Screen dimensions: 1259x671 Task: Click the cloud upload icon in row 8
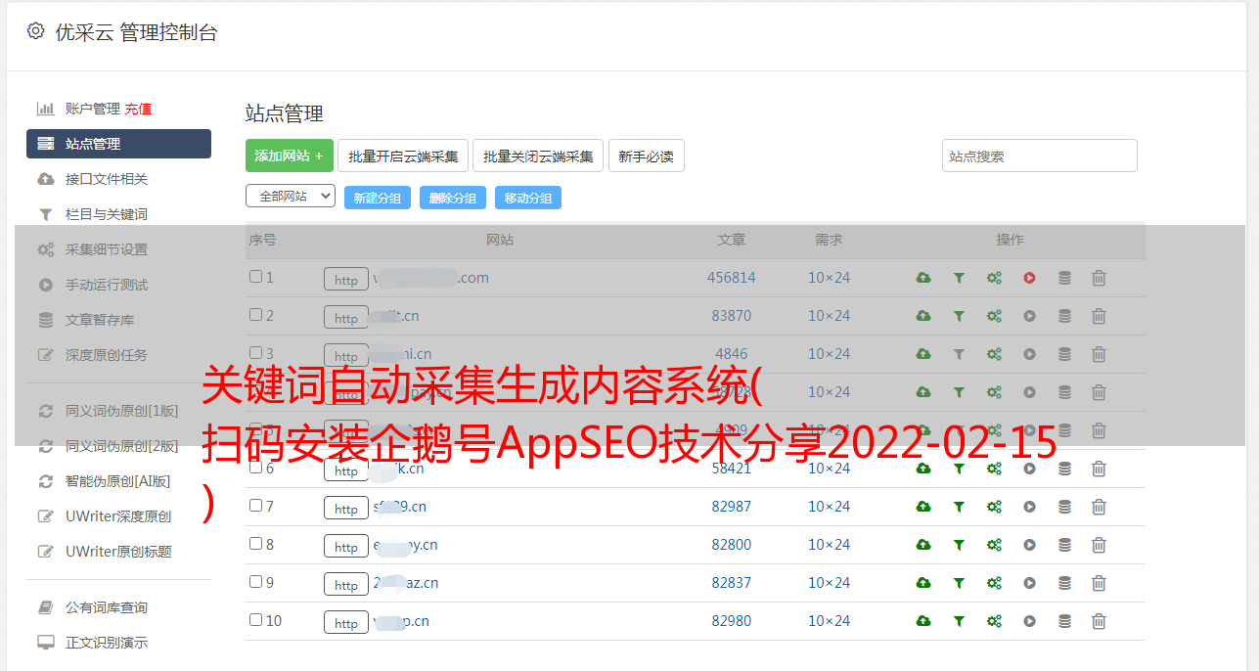click(x=922, y=545)
